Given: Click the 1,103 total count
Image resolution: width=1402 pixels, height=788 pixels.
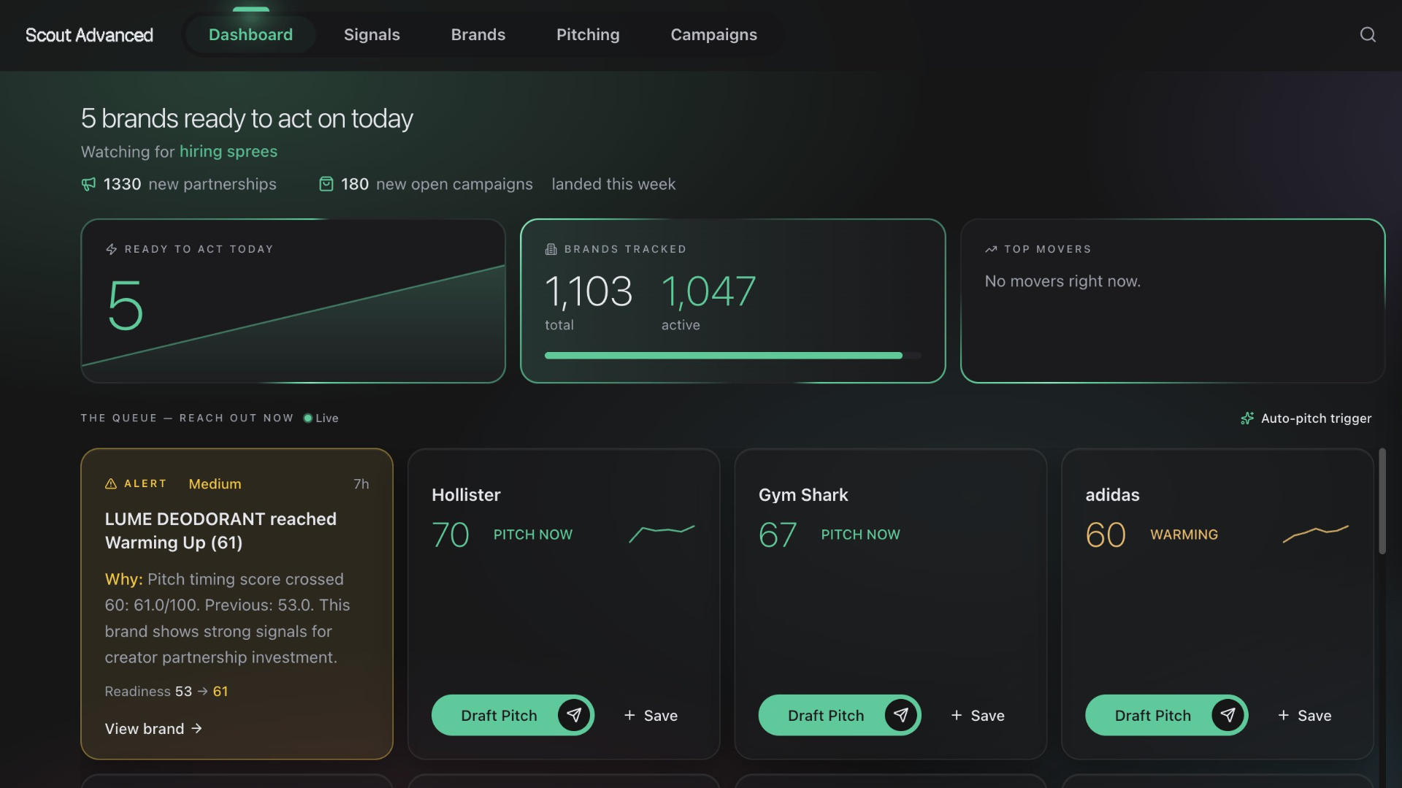Looking at the screenshot, I should click(589, 291).
